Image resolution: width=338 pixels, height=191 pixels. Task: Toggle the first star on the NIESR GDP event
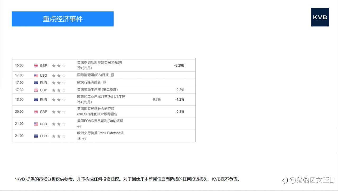[54, 111]
